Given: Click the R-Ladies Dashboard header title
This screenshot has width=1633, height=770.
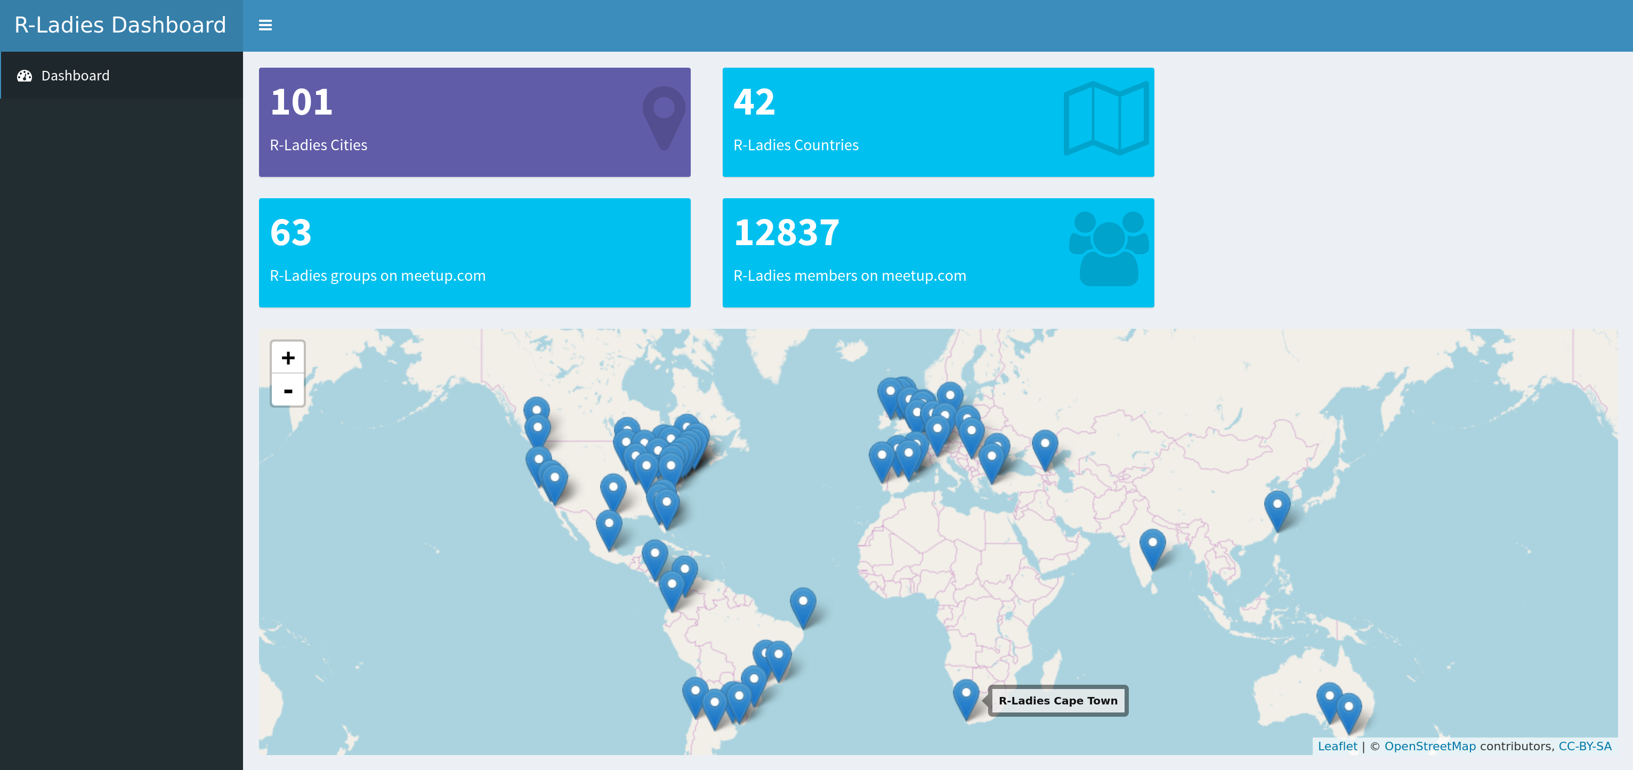Looking at the screenshot, I should pos(120,26).
